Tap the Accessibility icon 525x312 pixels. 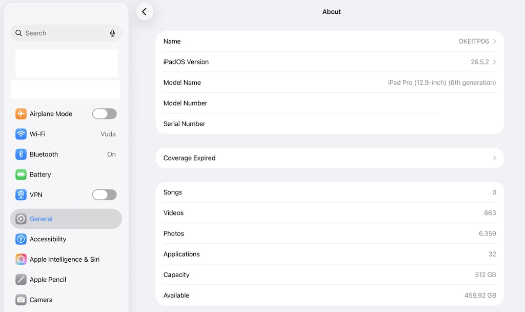(21, 239)
